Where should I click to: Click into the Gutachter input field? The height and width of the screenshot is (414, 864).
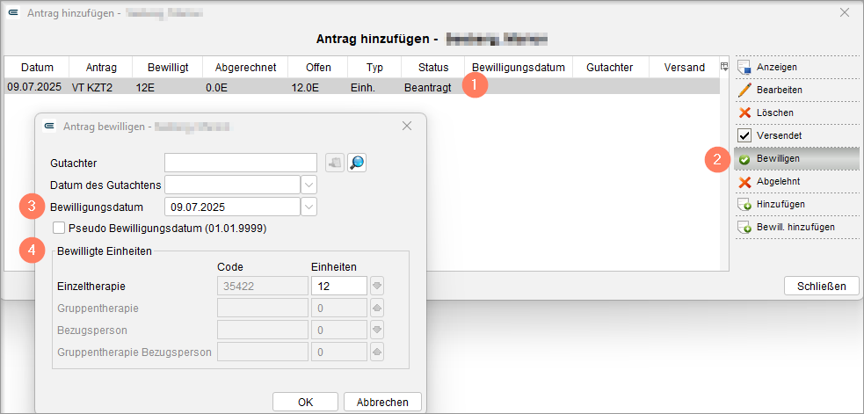coord(241,163)
